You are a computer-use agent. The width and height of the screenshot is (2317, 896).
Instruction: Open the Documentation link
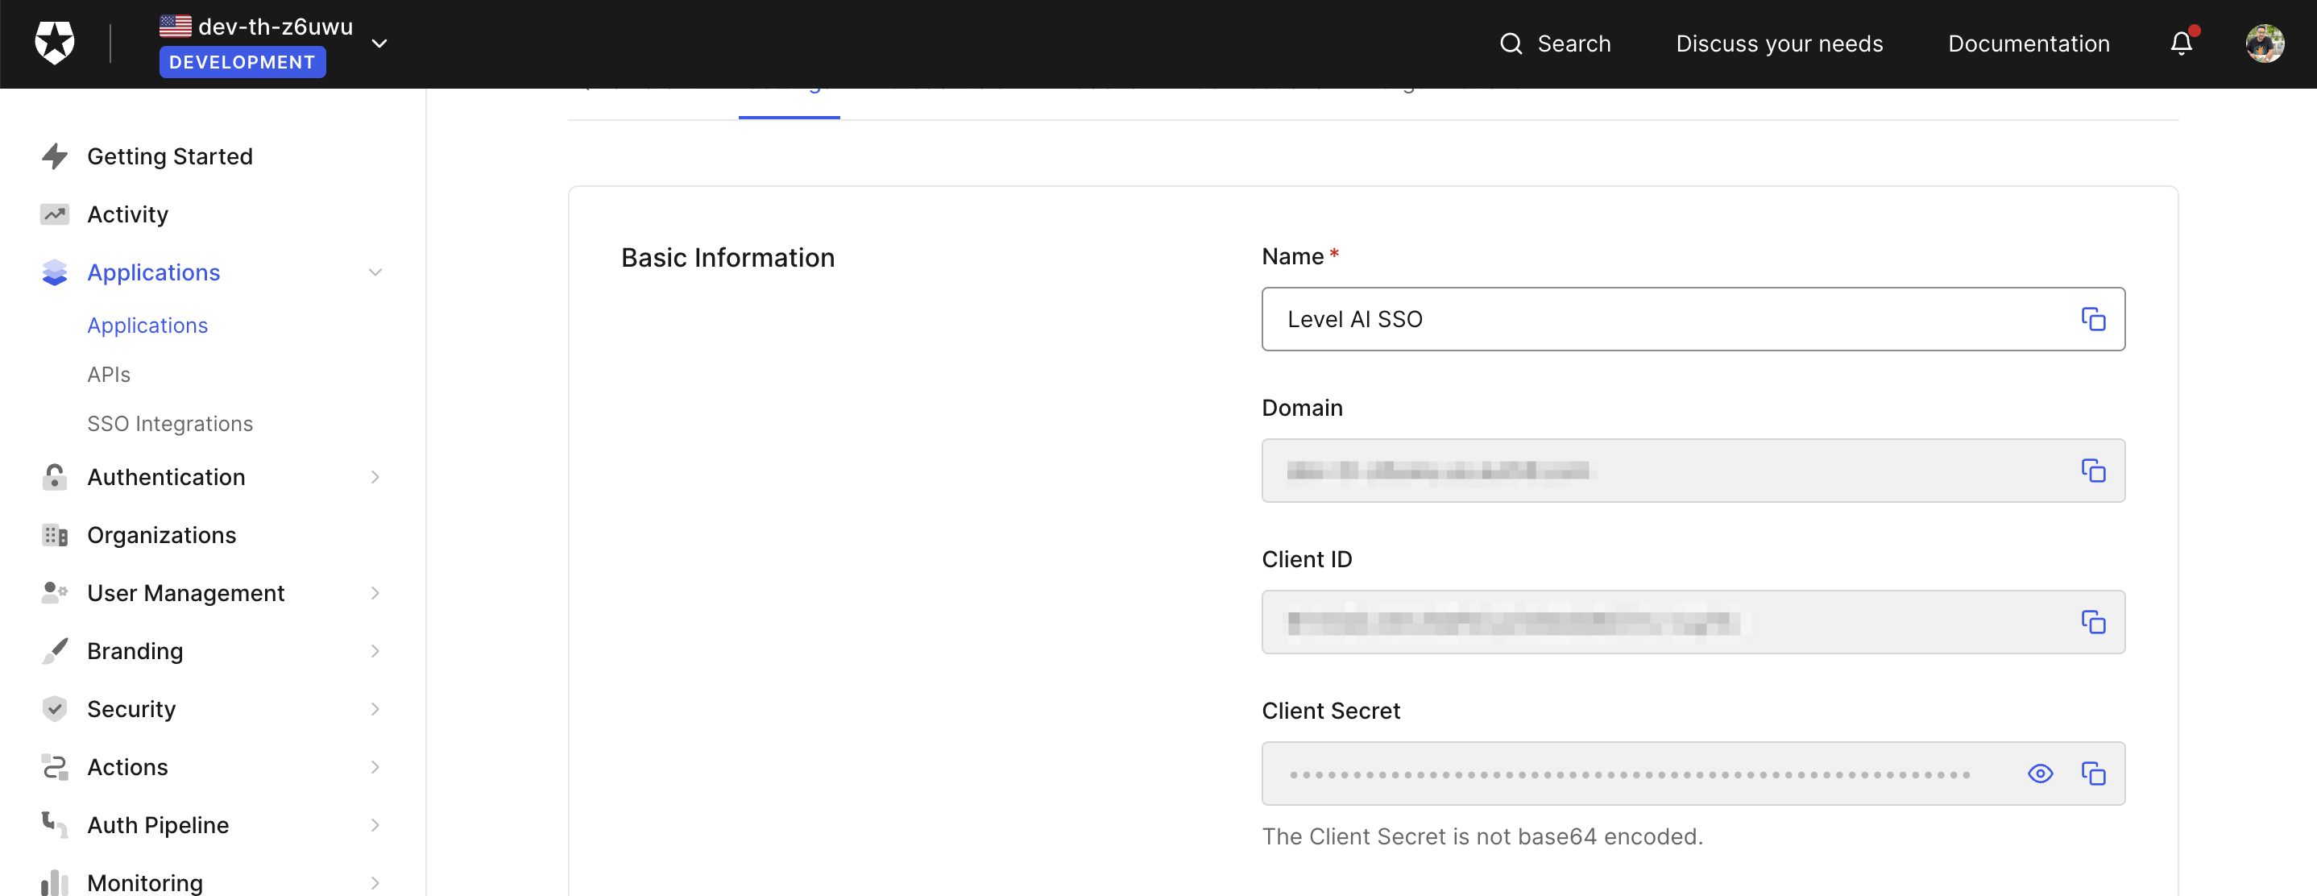click(x=2029, y=44)
